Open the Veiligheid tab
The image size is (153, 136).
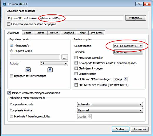(69, 33)
